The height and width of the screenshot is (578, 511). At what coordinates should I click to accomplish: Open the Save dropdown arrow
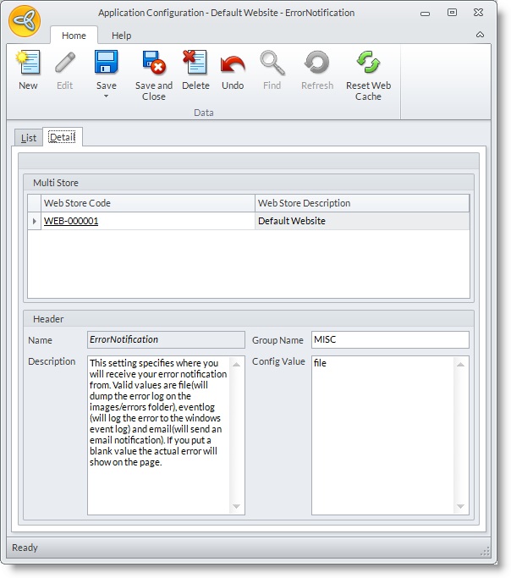pyautogui.click(x=107, y=96)
